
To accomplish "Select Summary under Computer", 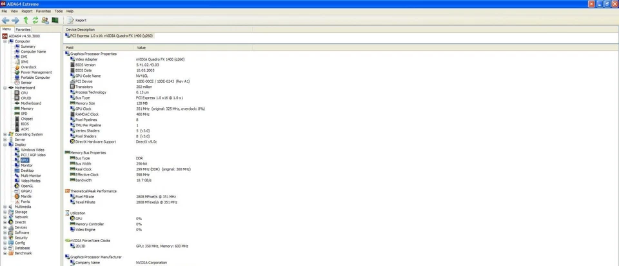I will pos(28,46).
